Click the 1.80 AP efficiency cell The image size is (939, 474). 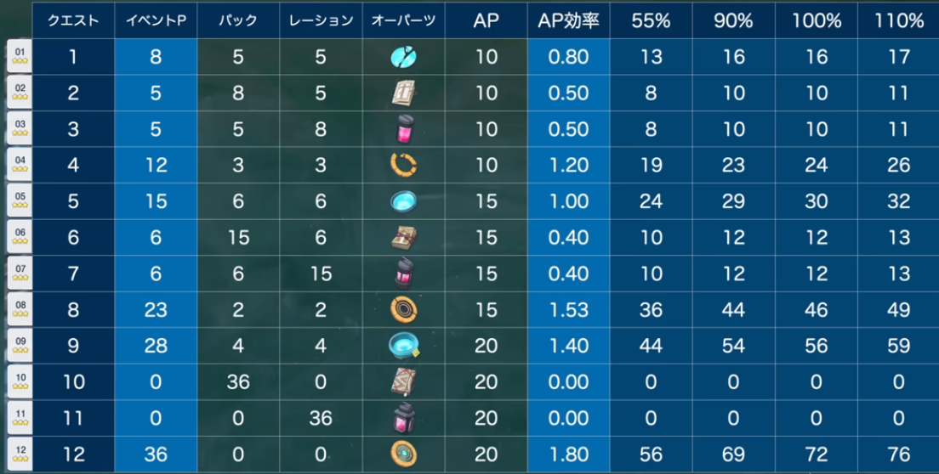coord(568,454)
